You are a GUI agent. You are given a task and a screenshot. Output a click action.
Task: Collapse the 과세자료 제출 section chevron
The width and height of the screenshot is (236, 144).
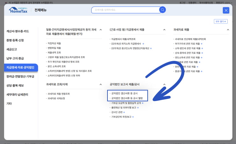228,30
